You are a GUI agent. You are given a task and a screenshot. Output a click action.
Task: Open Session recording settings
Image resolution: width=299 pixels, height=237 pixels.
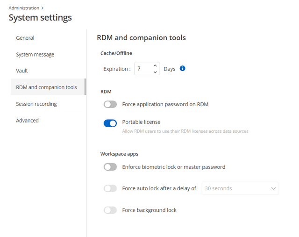36,104
